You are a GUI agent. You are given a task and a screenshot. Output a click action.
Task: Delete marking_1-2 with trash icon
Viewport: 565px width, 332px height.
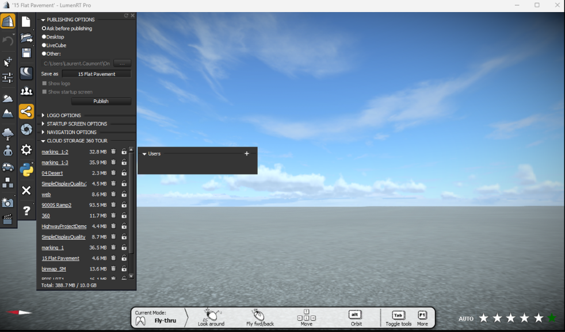point(113,152)
